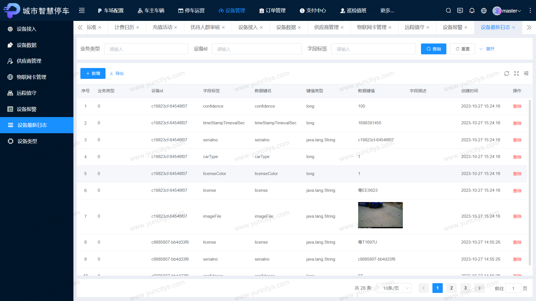Click the 新增 button
This screenshot has height=301, width=536.
(93, 74)
